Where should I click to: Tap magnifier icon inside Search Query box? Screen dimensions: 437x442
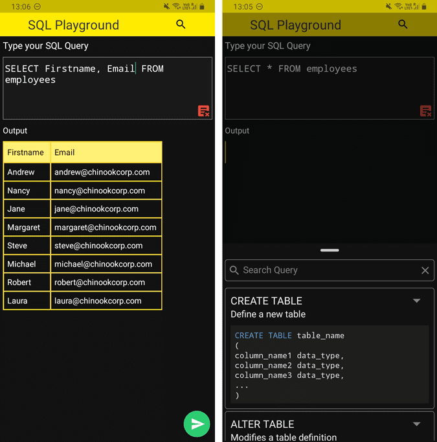pyautogui.click(x=234, y=270)
